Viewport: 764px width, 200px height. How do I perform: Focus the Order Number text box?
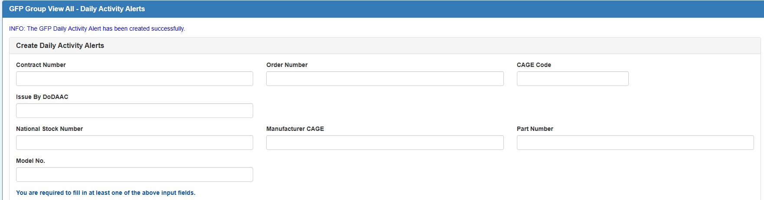click(x=385, y=79)
